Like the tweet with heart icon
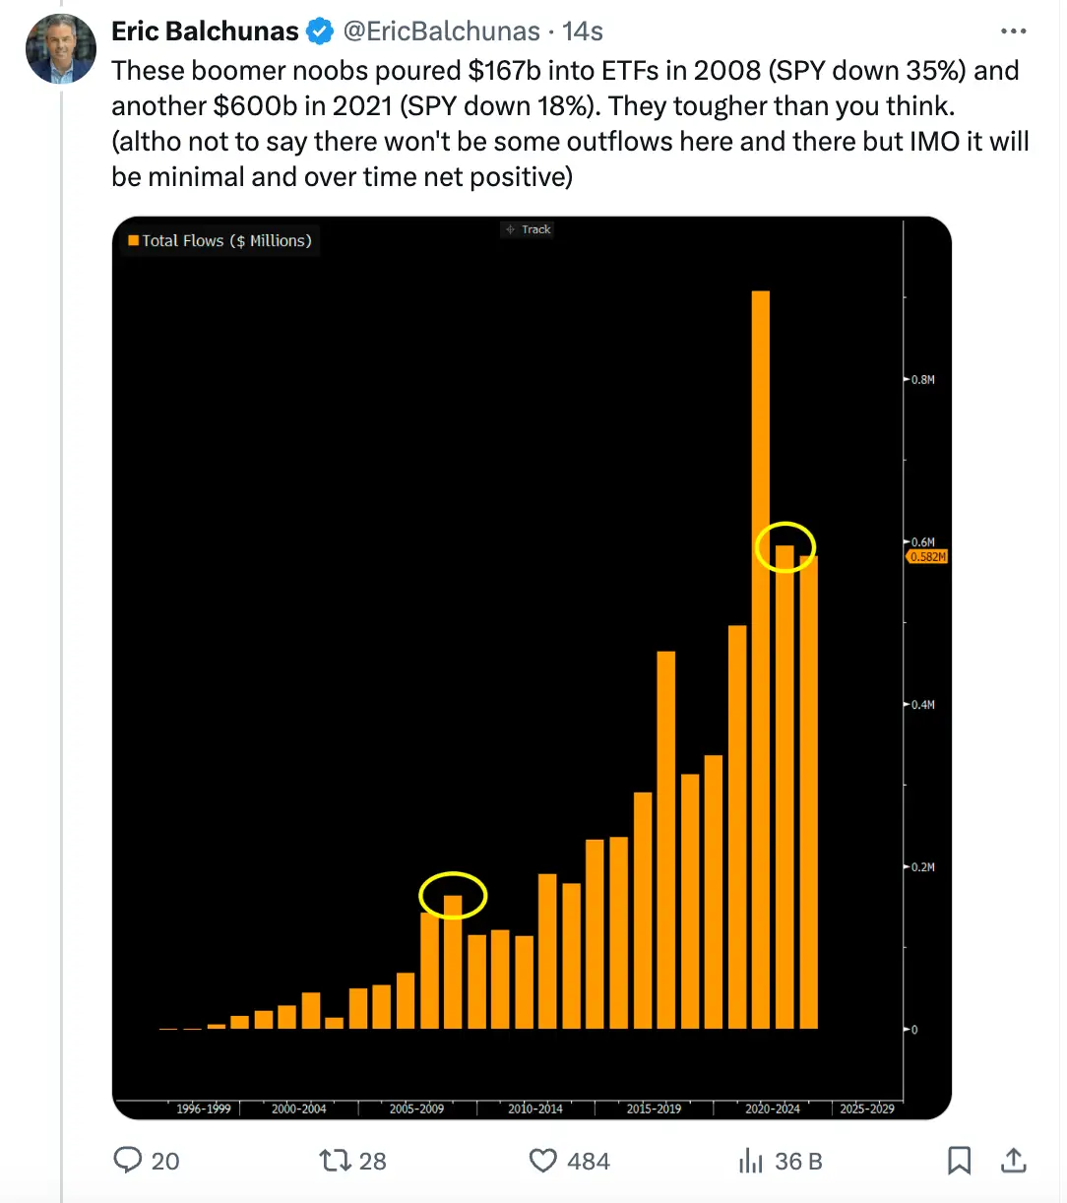 click(x=543, y=1161)
